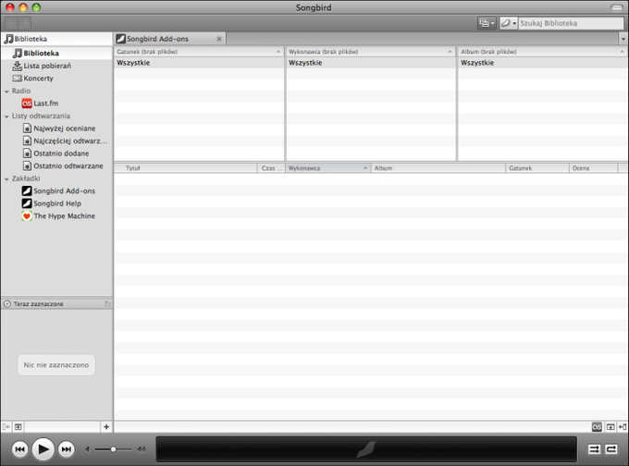Open the tab list dropdown arrow
This screenshot has width=629, height=466.
(623, 39)
